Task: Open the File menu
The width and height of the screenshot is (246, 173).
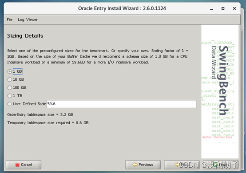Action: pos(9,20)
